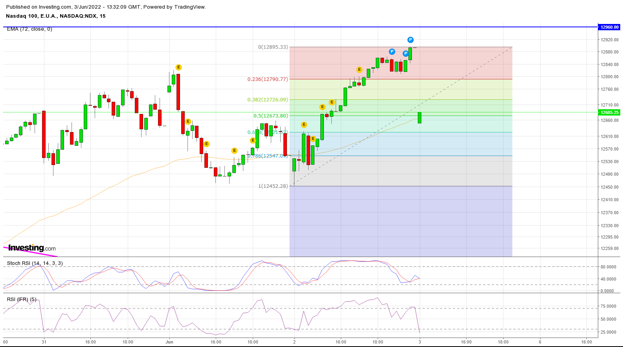Image resolution: width=623 pixels, height=347 pixels.
Task: Click the 12490.00 price axis label
Action: [x=610, y=174]
